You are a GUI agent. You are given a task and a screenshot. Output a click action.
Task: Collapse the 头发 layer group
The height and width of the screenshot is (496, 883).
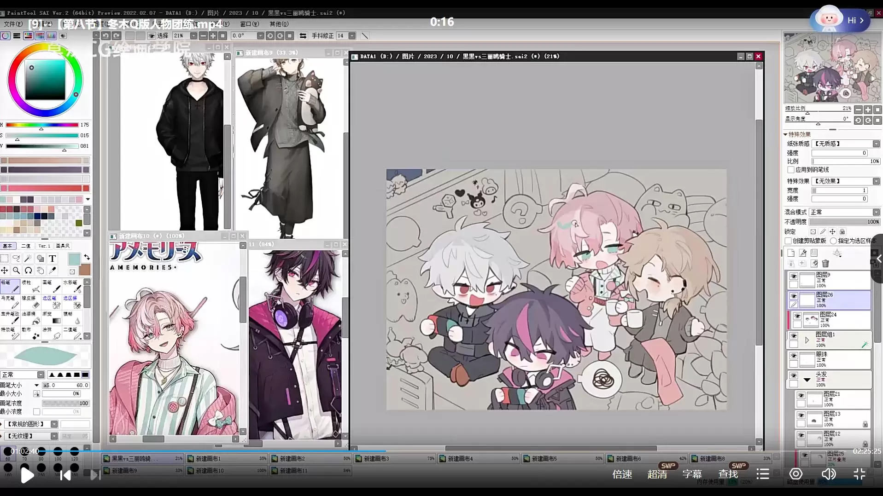(807, 380)
